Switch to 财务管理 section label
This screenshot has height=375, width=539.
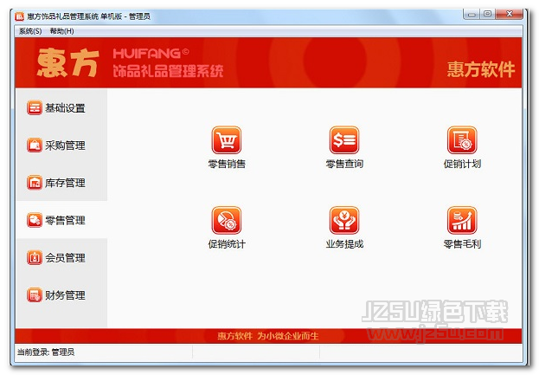(x=65, y=295)
